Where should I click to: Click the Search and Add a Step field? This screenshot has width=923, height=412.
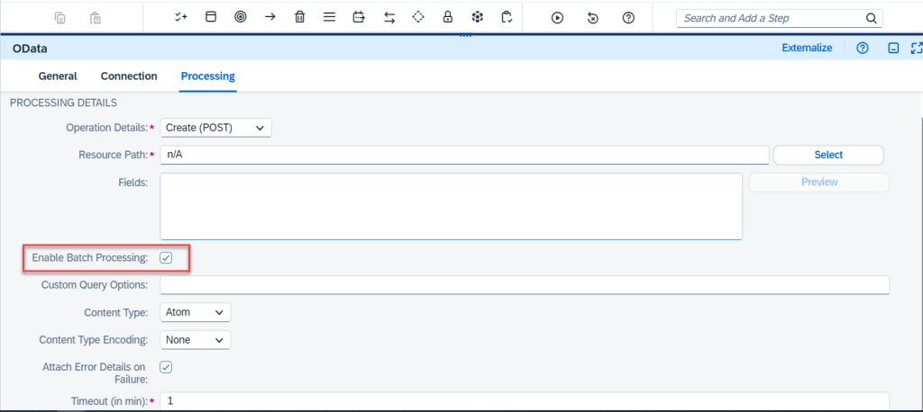(x=771, y=18)
